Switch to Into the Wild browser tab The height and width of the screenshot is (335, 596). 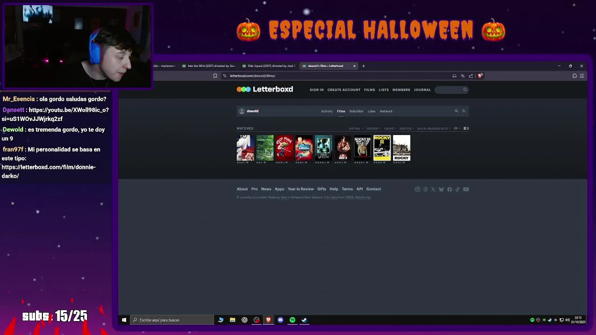[209, 66]
